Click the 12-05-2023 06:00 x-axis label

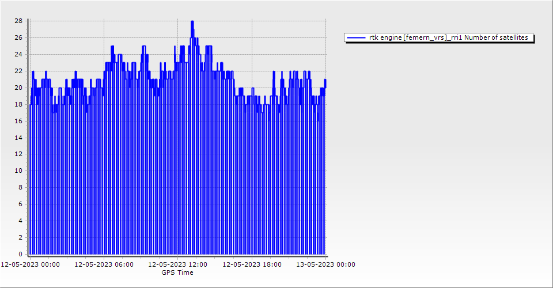coord(104,265)
